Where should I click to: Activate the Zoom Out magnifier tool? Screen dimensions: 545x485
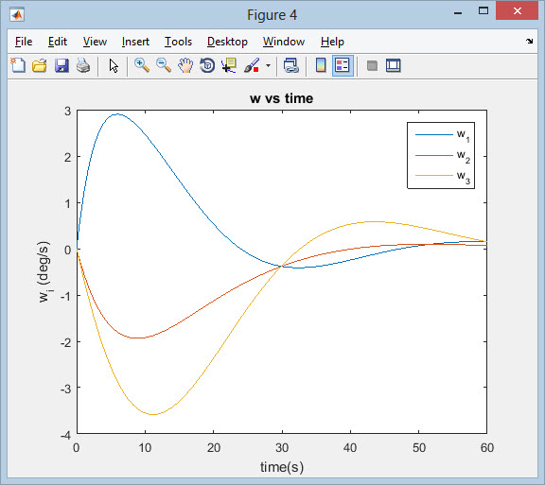click(x=164, y=65)
